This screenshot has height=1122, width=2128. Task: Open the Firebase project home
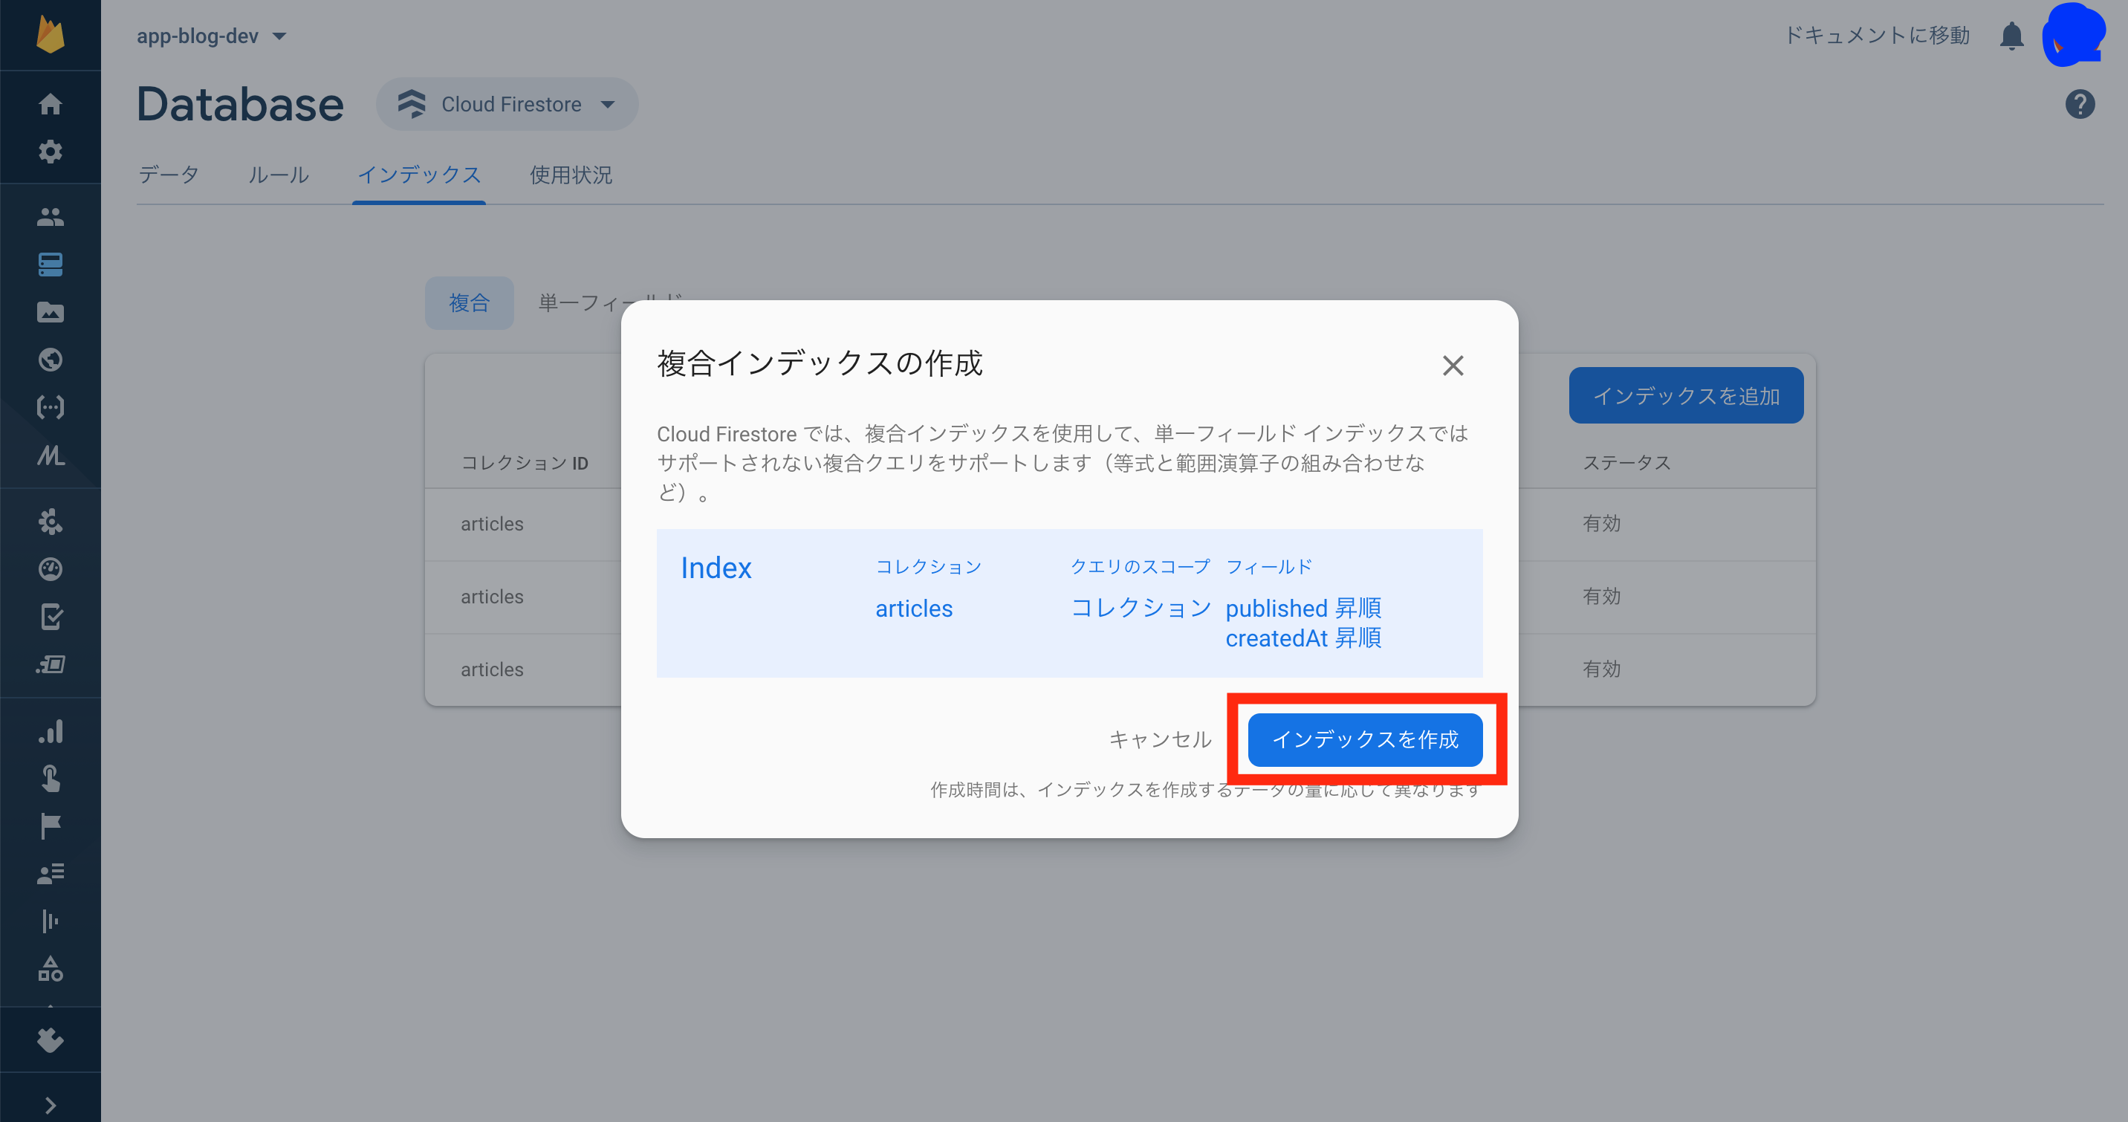[51, 103]
